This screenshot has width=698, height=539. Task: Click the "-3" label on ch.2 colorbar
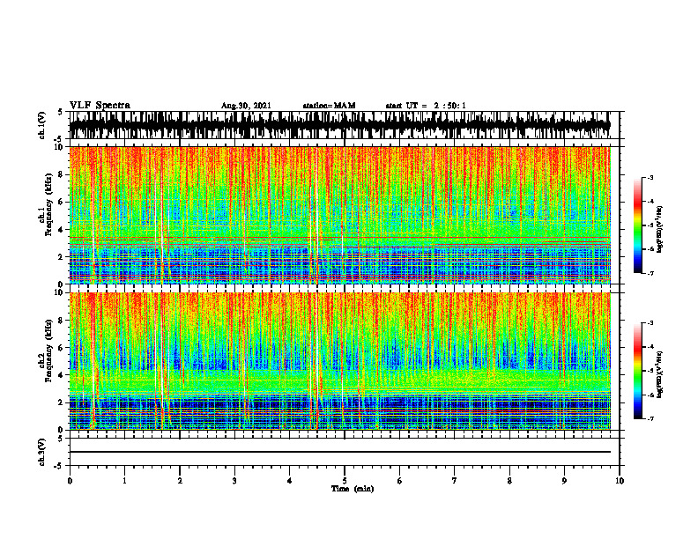(650, 323)
